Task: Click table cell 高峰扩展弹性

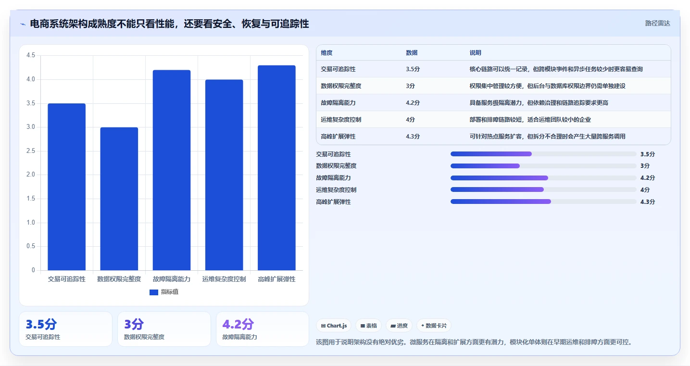Action: tap(338, 137)
